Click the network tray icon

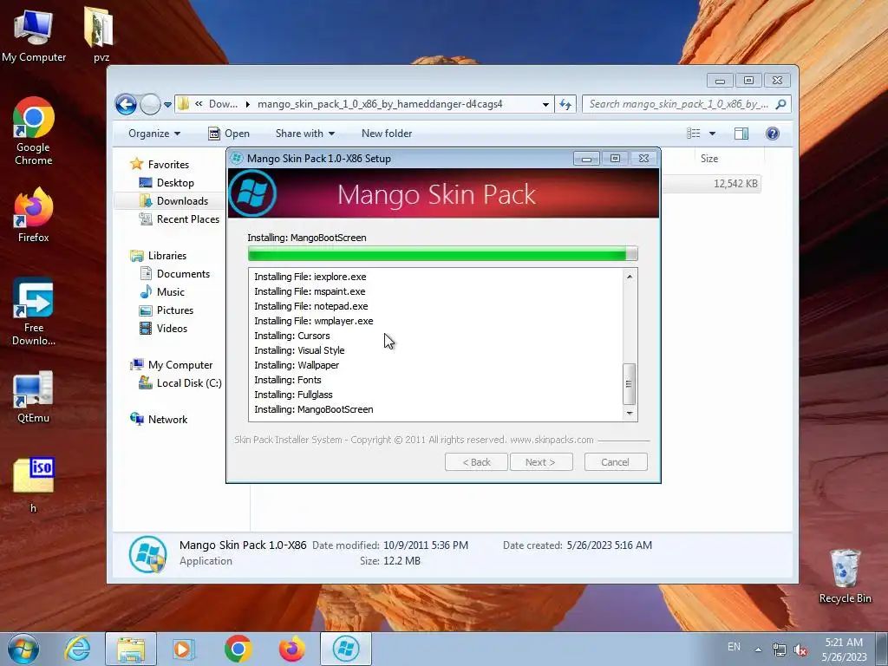click(780, 650)
